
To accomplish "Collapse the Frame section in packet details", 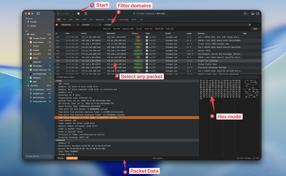I will [55, 81].
